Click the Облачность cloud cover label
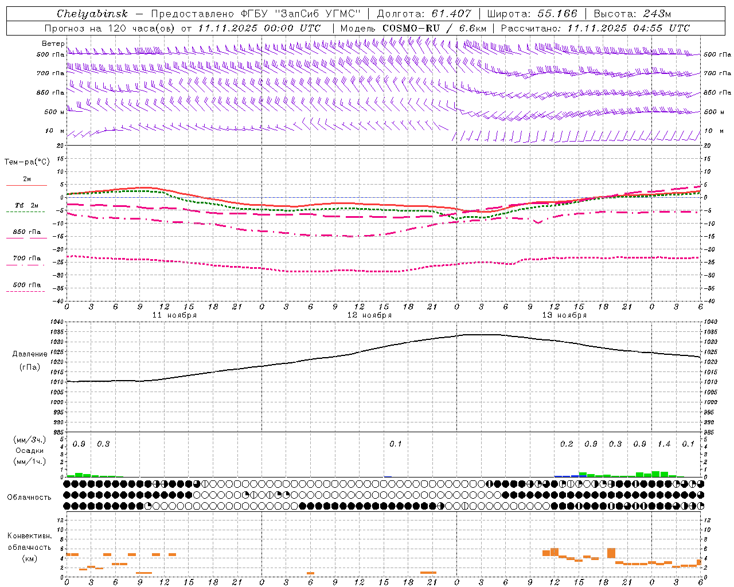The image size is (734, 587). tap(29, 498)
